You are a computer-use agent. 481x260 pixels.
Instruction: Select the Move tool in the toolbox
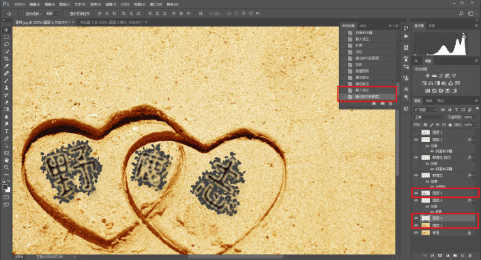point(6,30)
